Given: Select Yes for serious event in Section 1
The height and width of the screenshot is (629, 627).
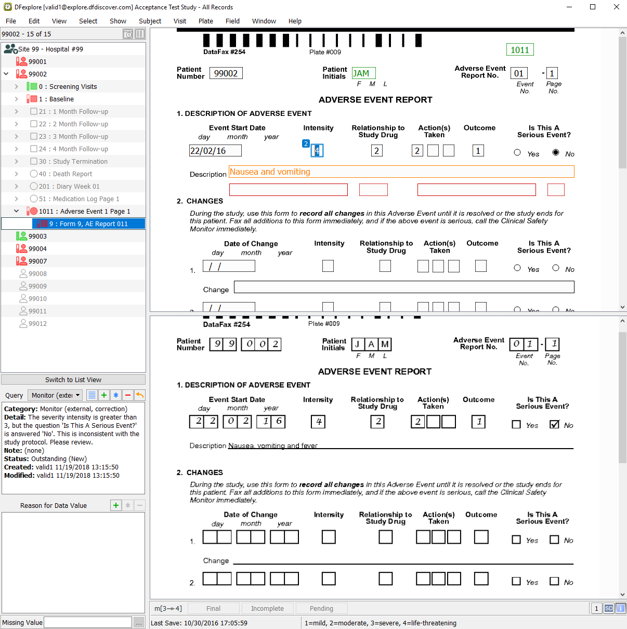Looking at the screenshot, I should tap(517, 152).
